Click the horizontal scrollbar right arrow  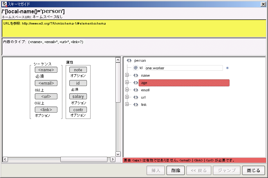click(x=112, y=159)
